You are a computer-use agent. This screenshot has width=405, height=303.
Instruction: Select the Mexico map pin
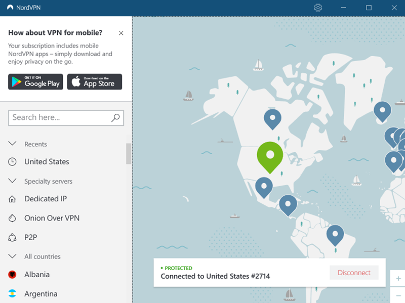(264, 187)
